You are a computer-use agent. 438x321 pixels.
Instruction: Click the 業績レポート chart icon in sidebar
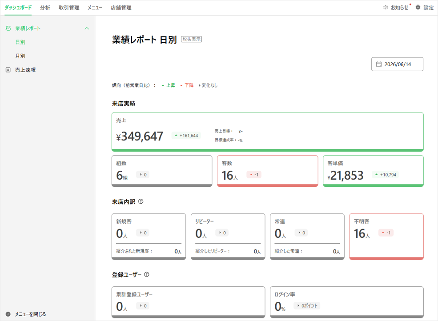tap(8, 28)
